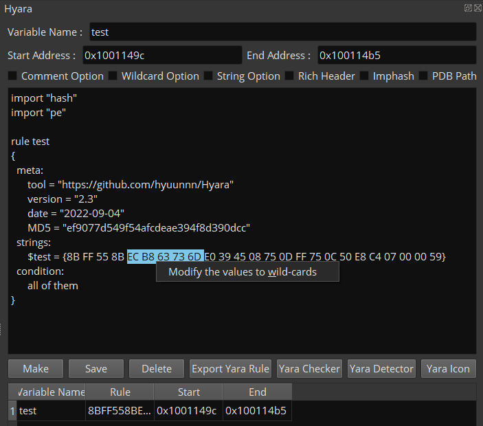Click the Delete button
483x426 pixels.
click(157, 369)
